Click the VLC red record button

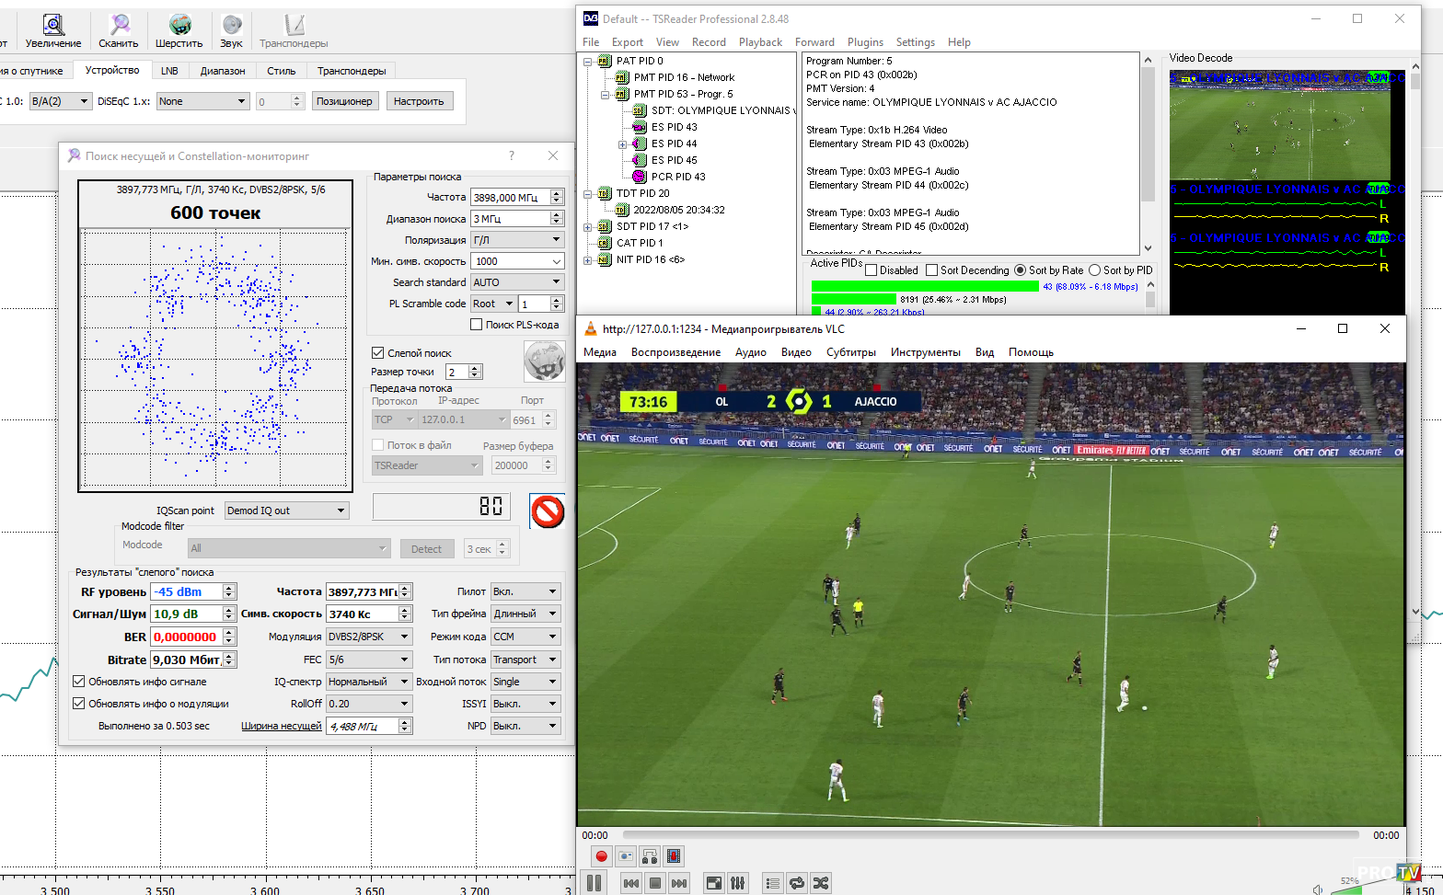[601, 856]
